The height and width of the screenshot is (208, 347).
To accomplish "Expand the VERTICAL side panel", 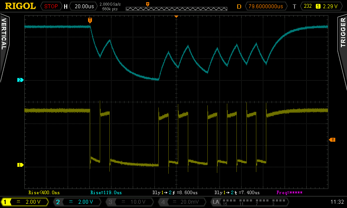I will pyautogui.click(x=4, y=48).
